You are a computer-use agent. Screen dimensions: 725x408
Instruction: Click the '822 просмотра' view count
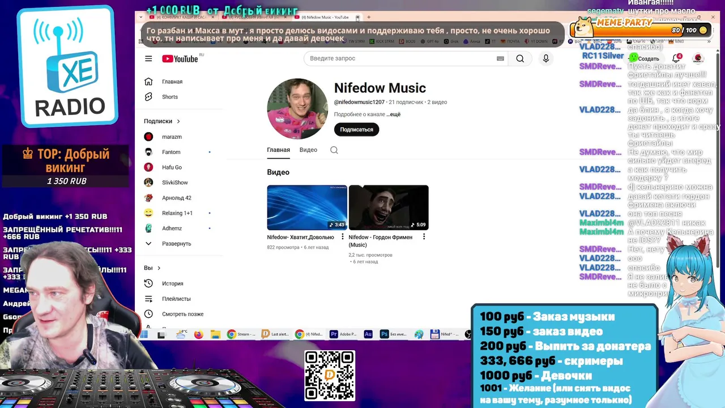coord(284,247)
